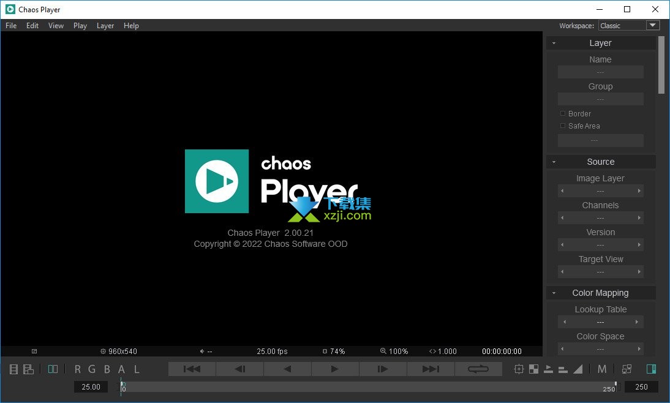Collapse the Source panel section
This screenshot has width=670, height=403.
coord(554,162)
